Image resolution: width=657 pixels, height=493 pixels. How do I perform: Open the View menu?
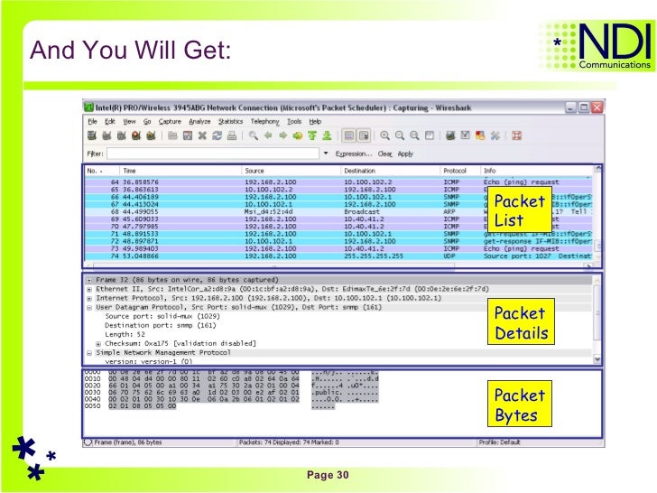(129, 122)
